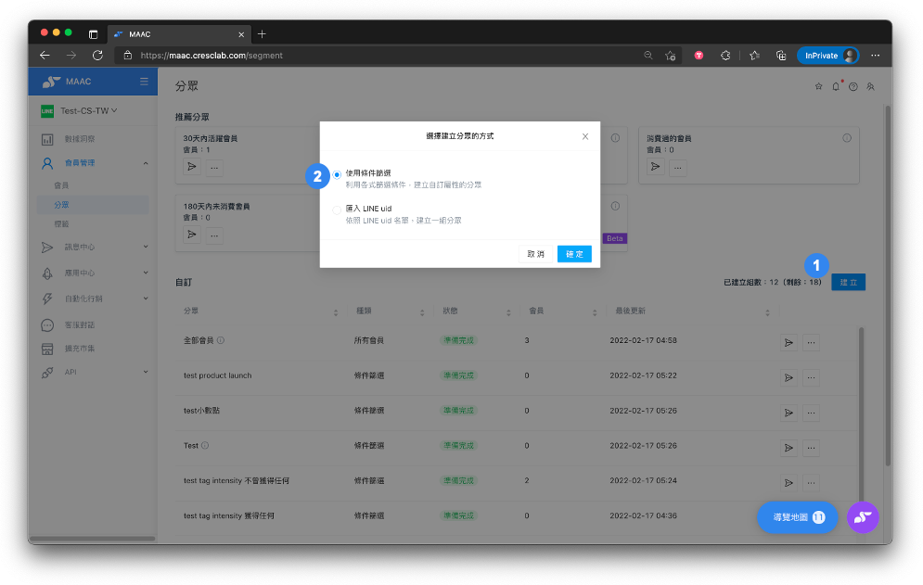923x585 pixels.
Task: Open a new browser tab with plus
Action: tap(262, 34)
